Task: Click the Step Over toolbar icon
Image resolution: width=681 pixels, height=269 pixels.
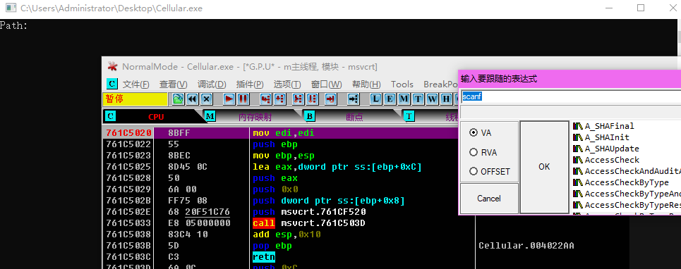Action: (279, 99)
